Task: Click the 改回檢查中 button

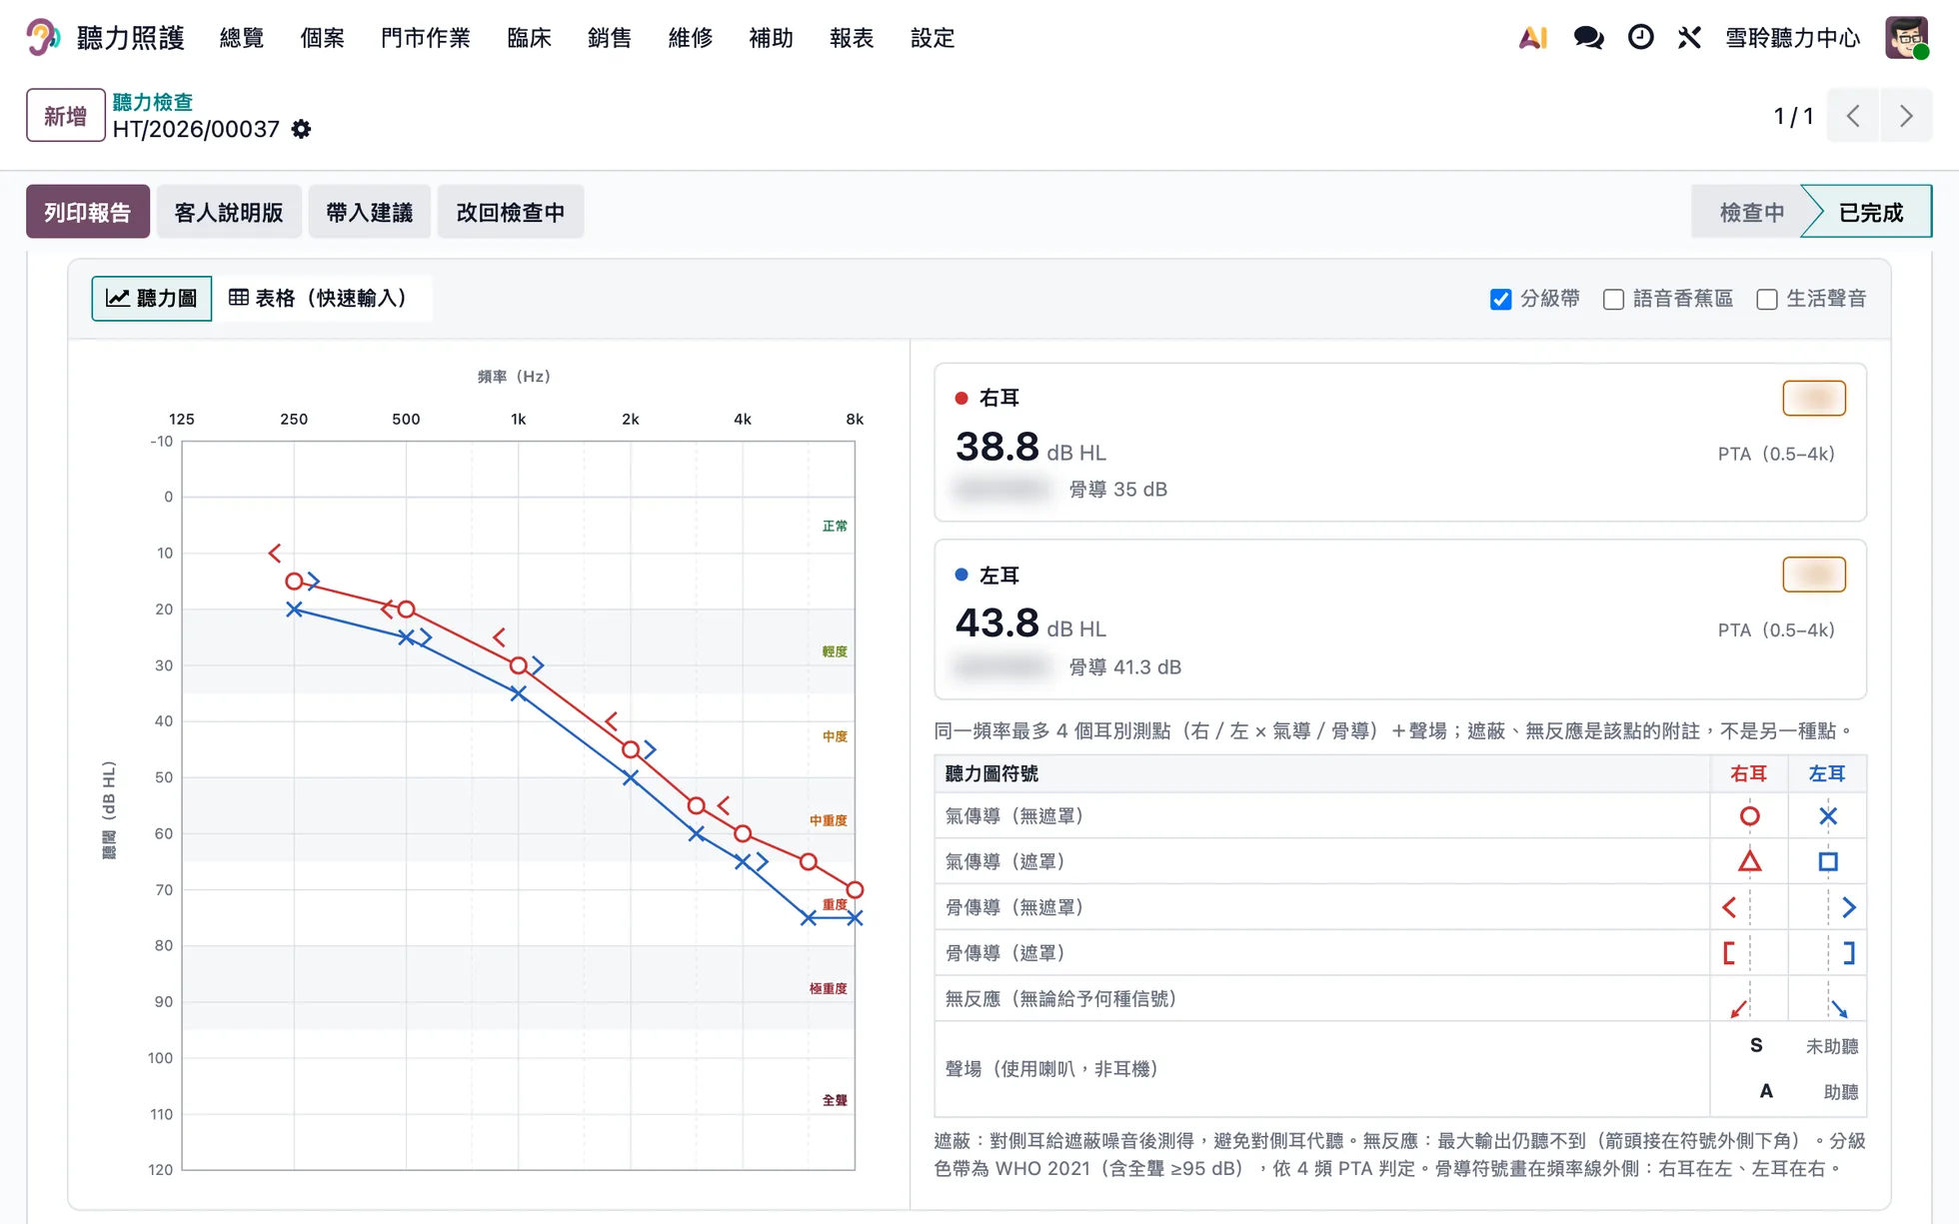Action: click(x=511, y=212)
